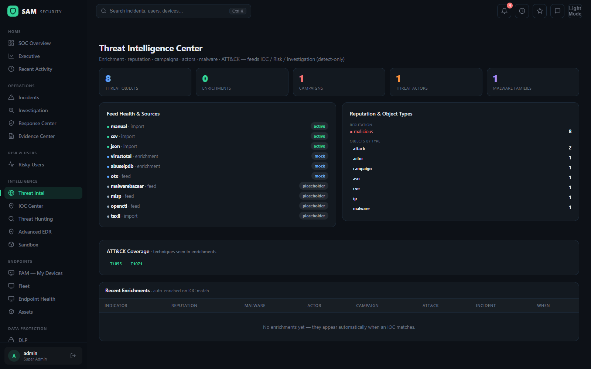This screenshot has height=369, width=591.
Task: Select the Enrichments stat card
Action: (x=242, y=82)
